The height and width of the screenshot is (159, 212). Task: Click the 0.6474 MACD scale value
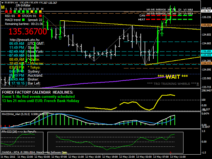(205, 114)
